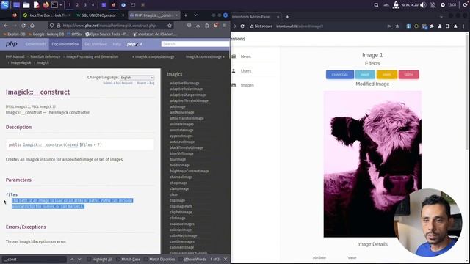Jump to previous find match
The width and height of the screenshot is (470, 264).
[x=72, y=259]
